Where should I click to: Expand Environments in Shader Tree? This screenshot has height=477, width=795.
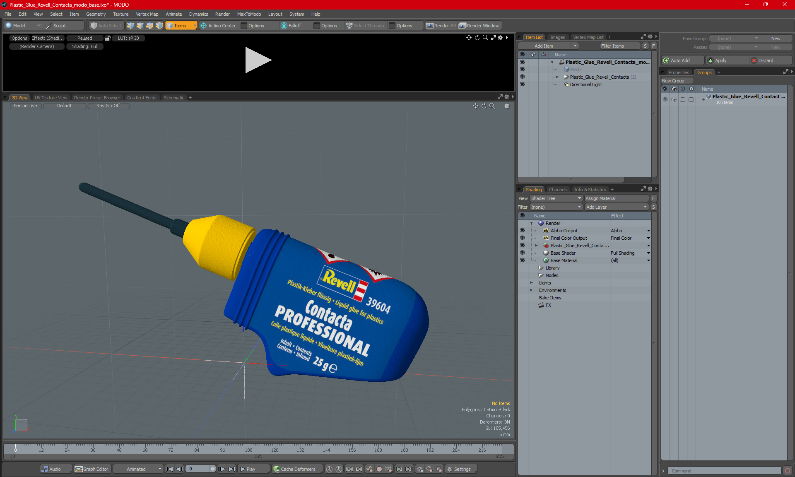(532, 290)
